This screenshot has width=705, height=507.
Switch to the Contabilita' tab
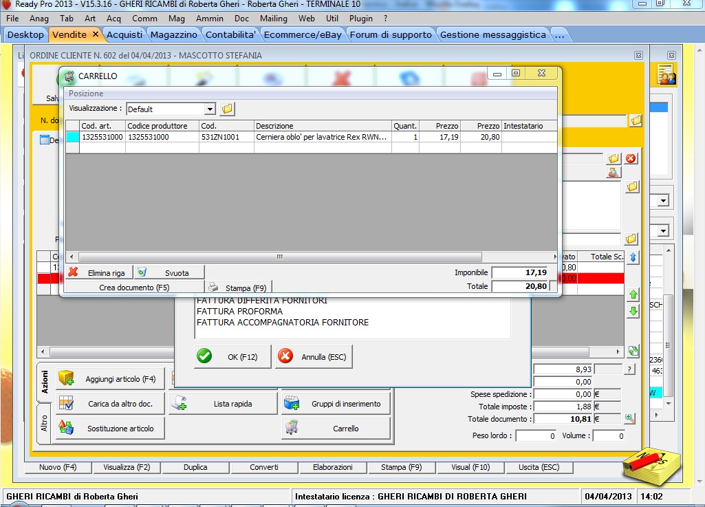coord(230,34)
